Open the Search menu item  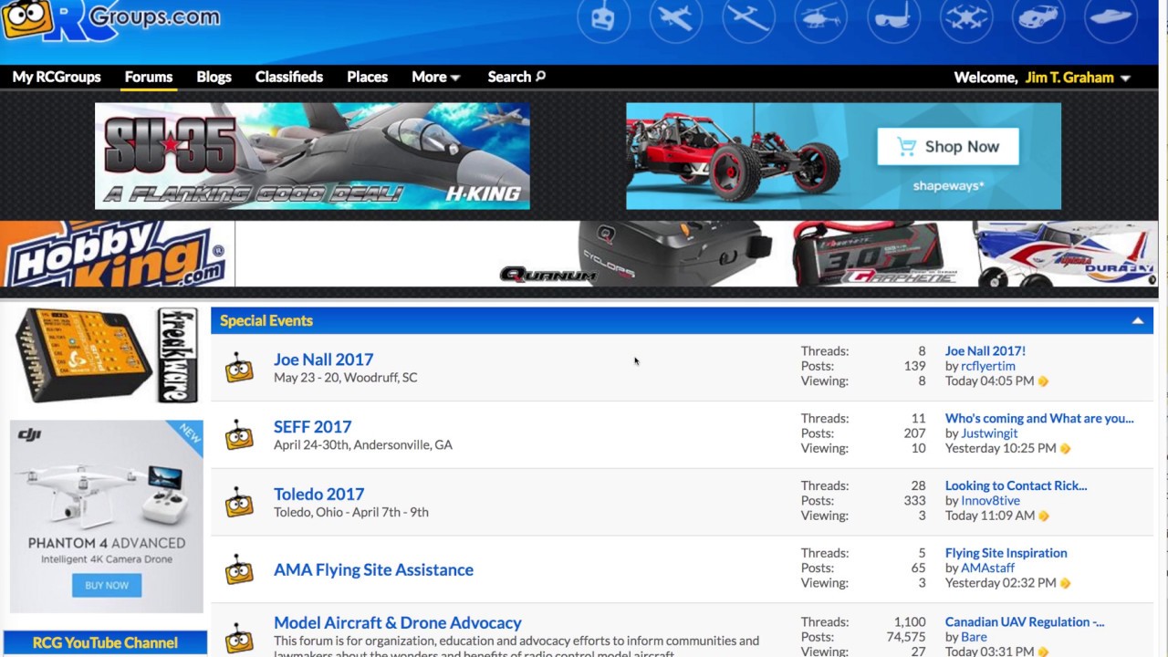coord(516,77)
